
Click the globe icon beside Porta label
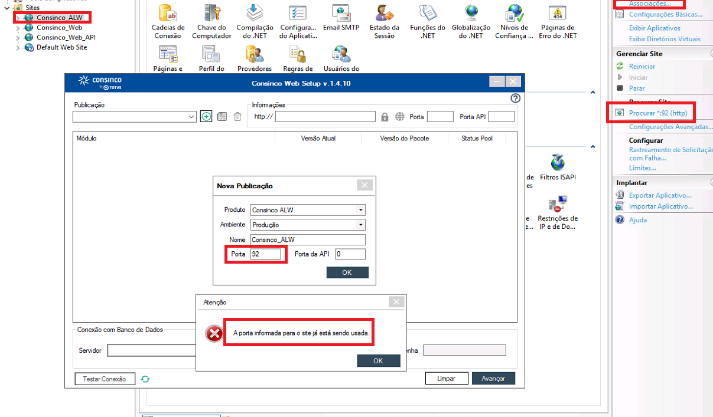click(400, 117)
